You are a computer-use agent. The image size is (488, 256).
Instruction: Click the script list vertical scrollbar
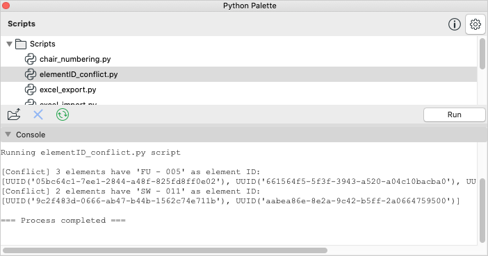click(x=482, y=53)
